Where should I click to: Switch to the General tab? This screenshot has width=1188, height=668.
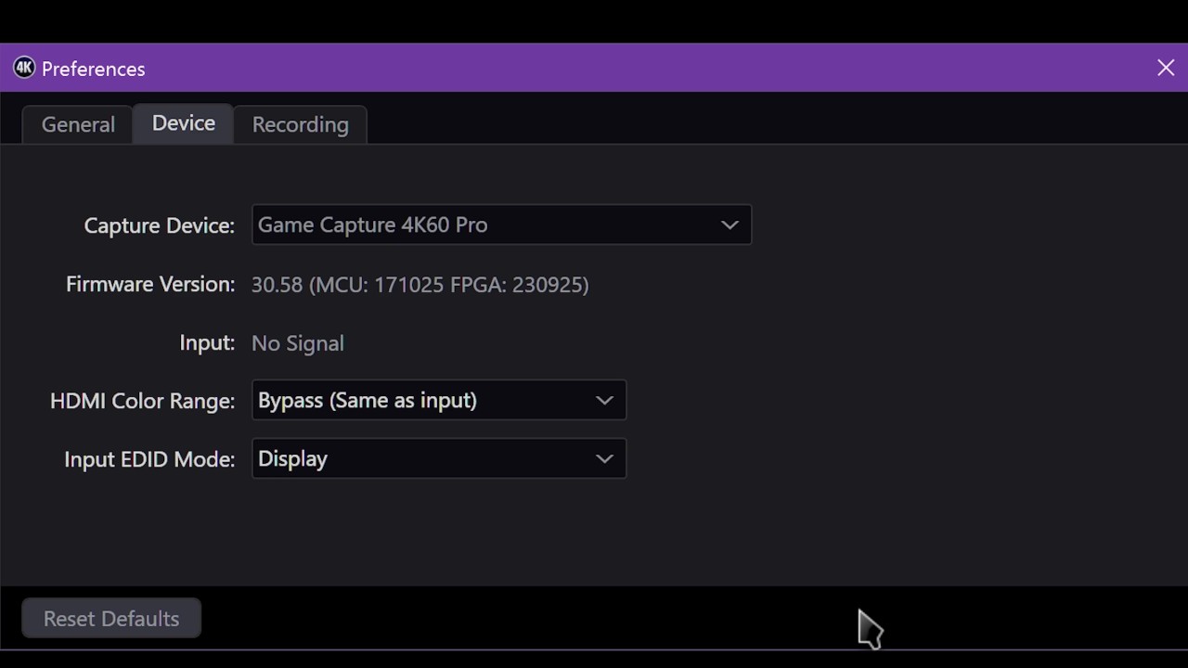coord(78,124)
